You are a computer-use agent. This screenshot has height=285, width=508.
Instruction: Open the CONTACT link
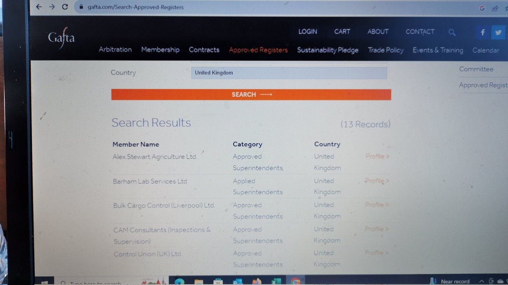click(420, 32)
